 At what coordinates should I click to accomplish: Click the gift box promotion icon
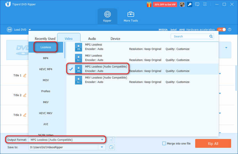point(149,4)
